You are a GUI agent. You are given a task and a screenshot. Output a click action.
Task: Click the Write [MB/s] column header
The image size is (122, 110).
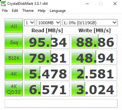[95, 30]
